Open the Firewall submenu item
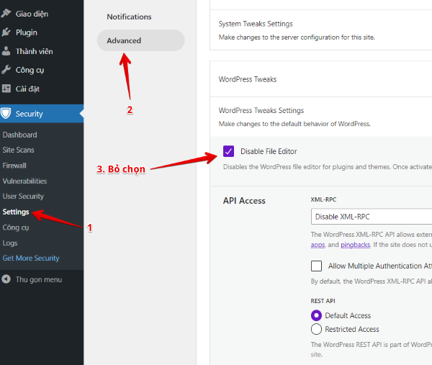Image resolution: width=432 pixels, height=365 pixels. click(14, 166)
